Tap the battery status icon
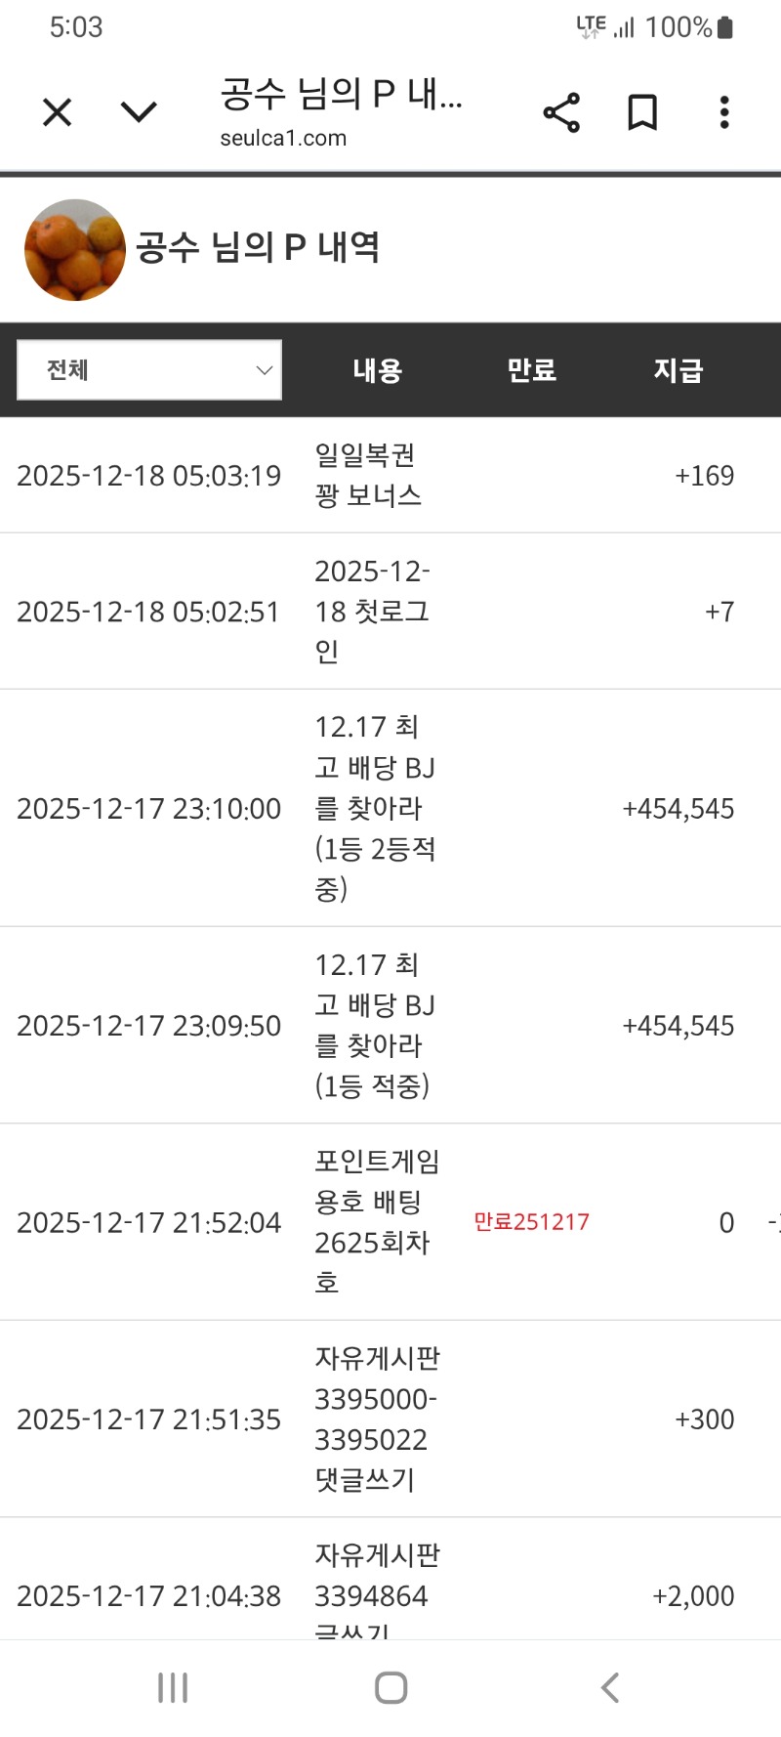Viewport: 781px width, 1737px height. tap(724, 27)
